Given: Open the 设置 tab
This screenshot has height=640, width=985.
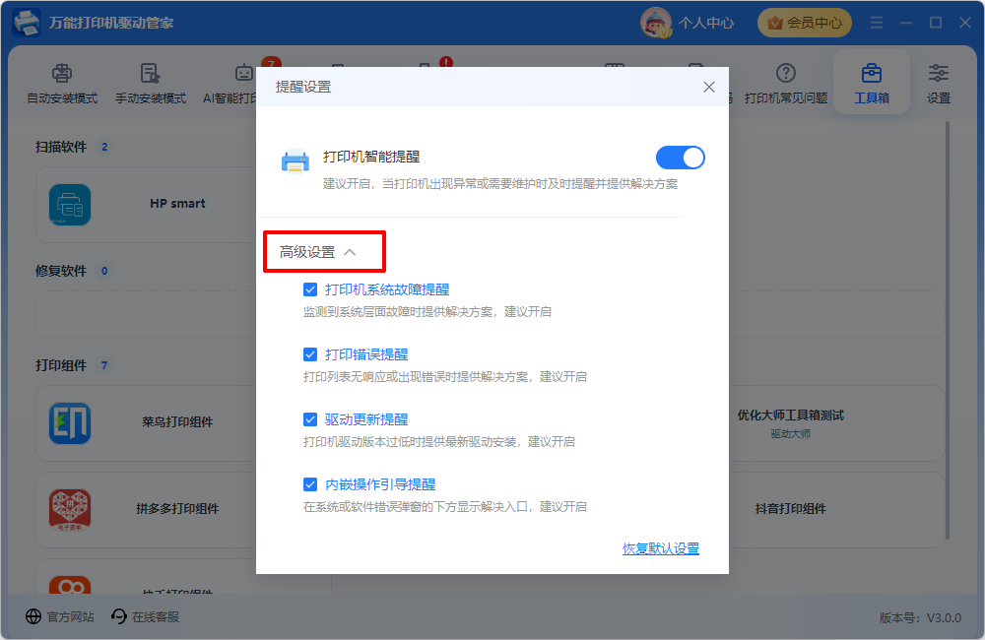Looking at the screenshot, I should (939, 83).
